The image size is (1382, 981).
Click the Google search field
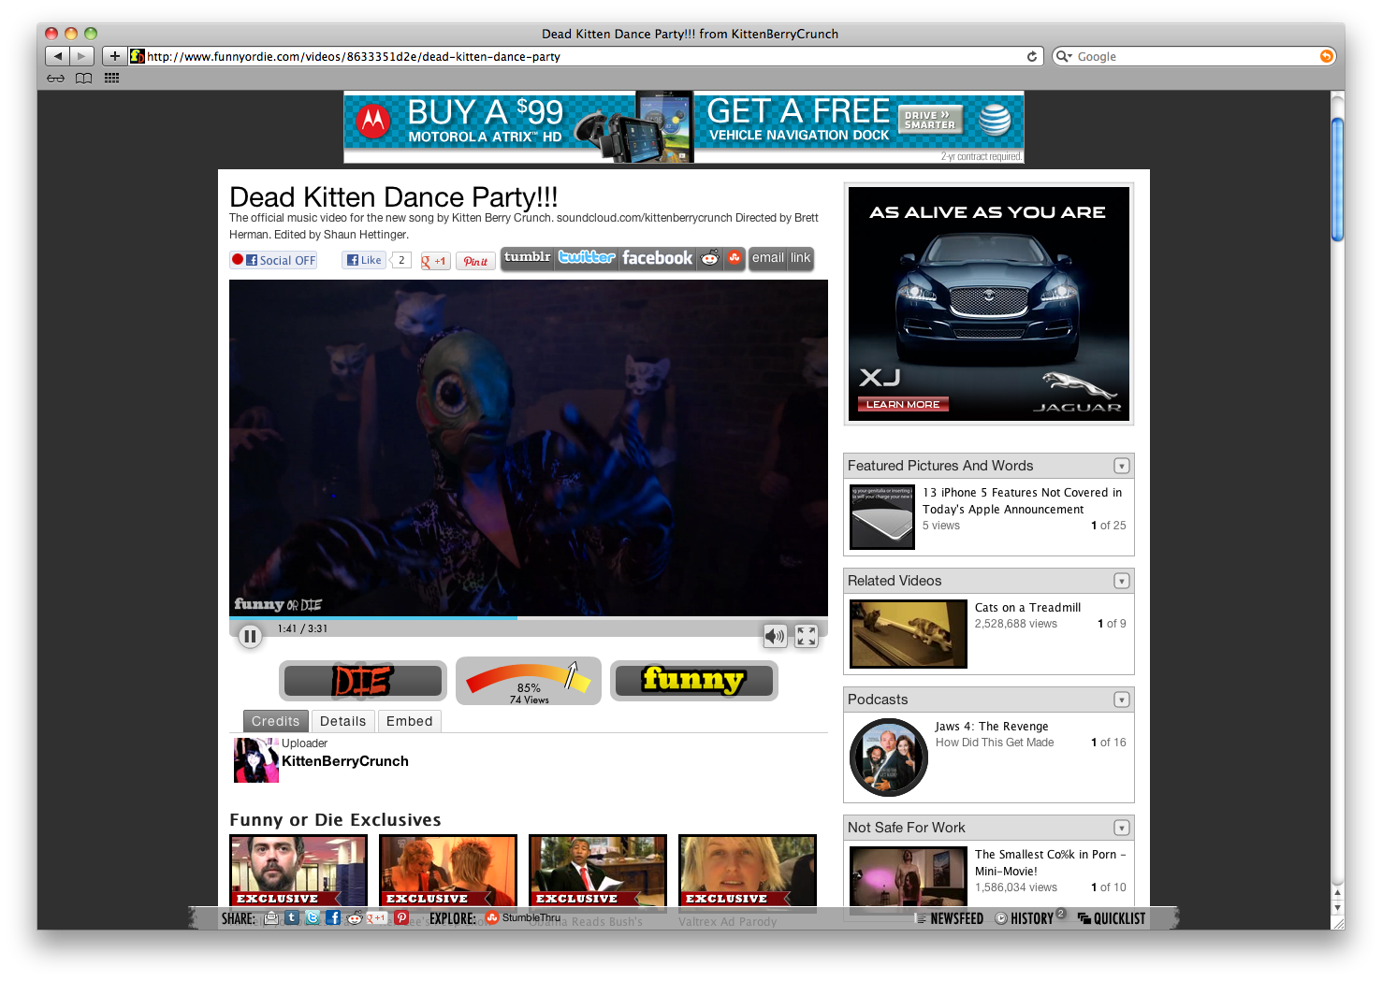(x=1194, y=56)
